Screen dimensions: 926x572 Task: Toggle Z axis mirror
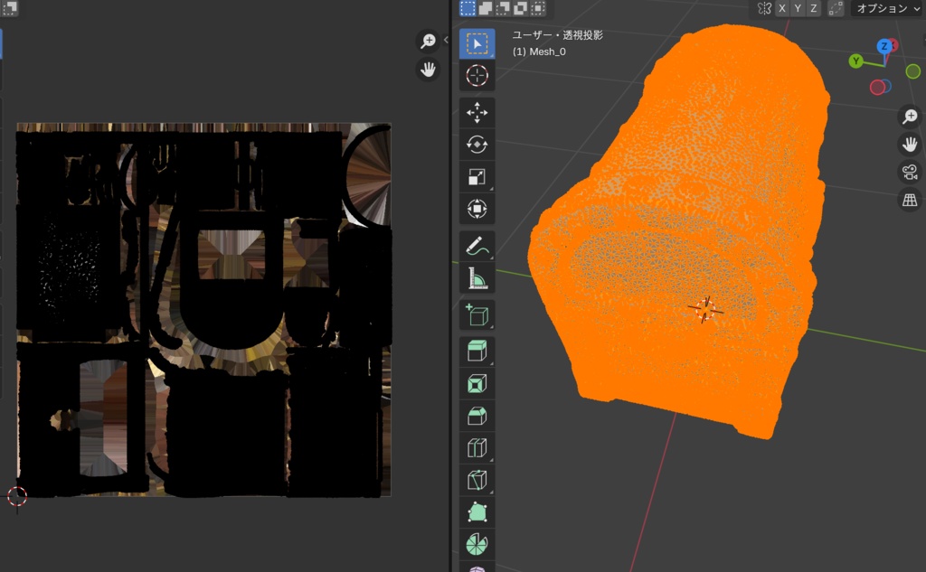pos(814,8)
